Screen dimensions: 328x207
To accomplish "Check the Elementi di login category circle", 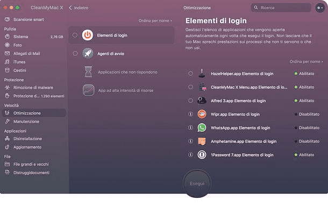I will (x=75, y=35).
